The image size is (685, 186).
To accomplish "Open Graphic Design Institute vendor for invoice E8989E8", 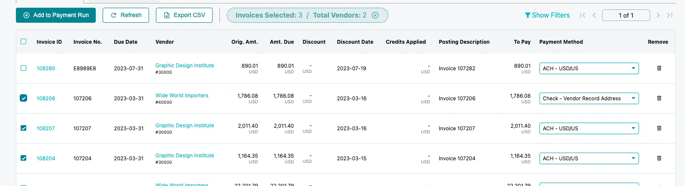I will tap(185, 66).
